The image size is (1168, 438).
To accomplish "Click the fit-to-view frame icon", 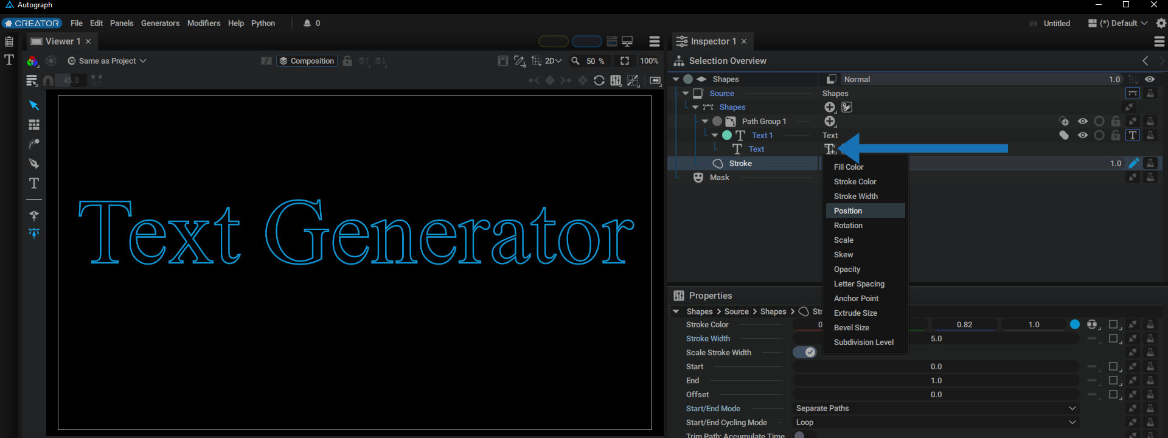I will [625, 61].
